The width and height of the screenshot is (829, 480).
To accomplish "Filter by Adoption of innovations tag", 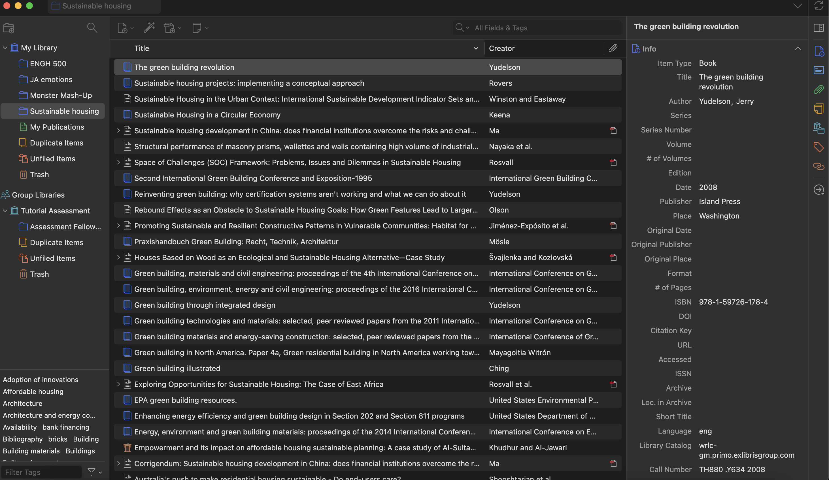I will (x=41, y=380).
